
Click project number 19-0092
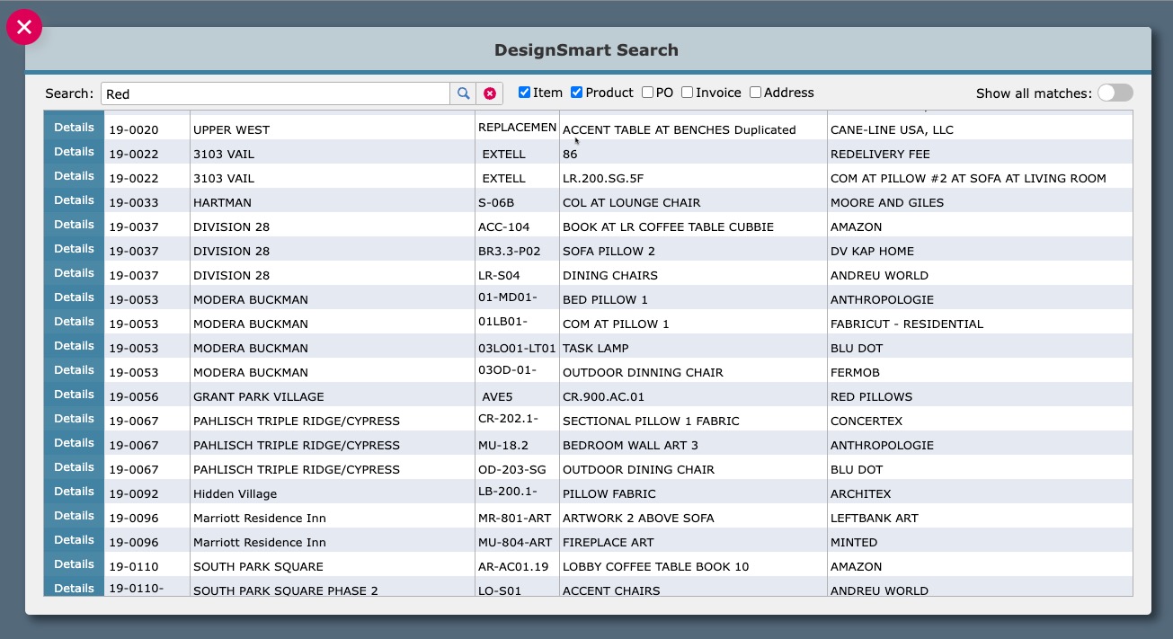(x=134, y=493)
